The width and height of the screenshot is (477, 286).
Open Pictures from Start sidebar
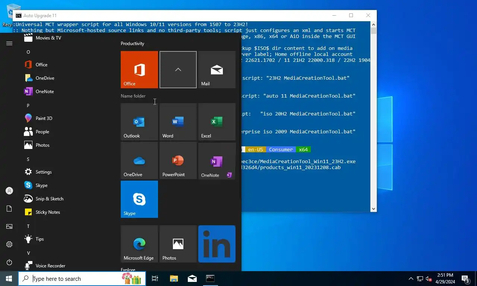click(9, 226)
